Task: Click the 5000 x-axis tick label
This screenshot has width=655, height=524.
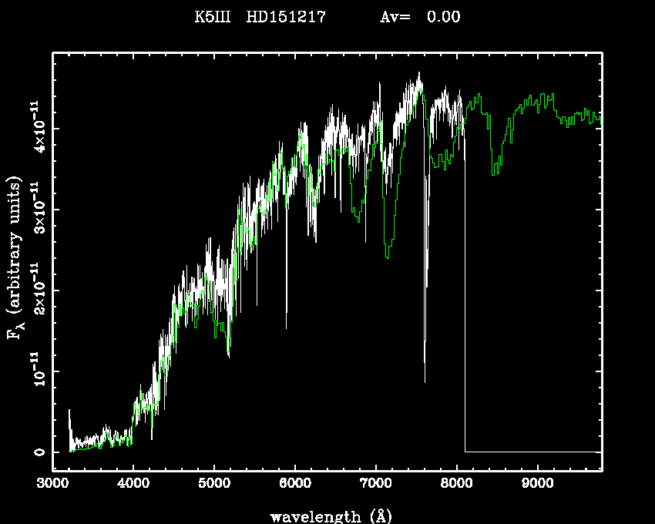Action: (214, 484)
